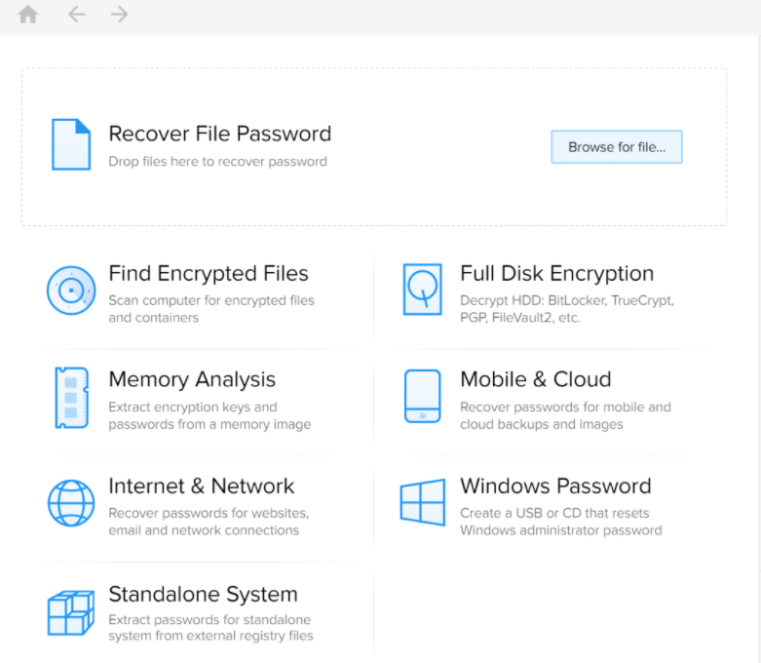Select the disc icon for Find Encrypted Files

tap(70, 291)
